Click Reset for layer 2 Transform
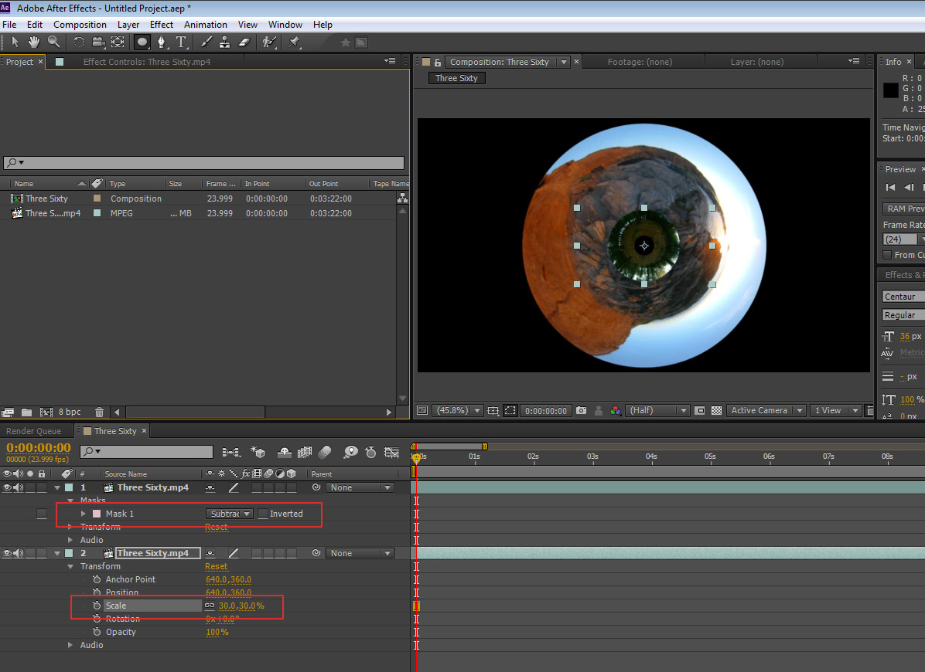 pyautogui.click(x=217, y=566)
